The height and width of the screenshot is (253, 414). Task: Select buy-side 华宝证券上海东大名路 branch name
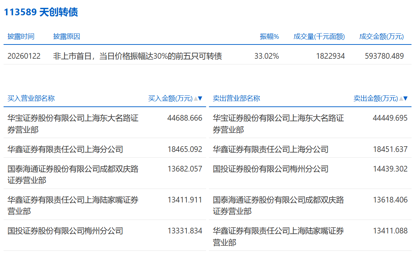(73, 124)
